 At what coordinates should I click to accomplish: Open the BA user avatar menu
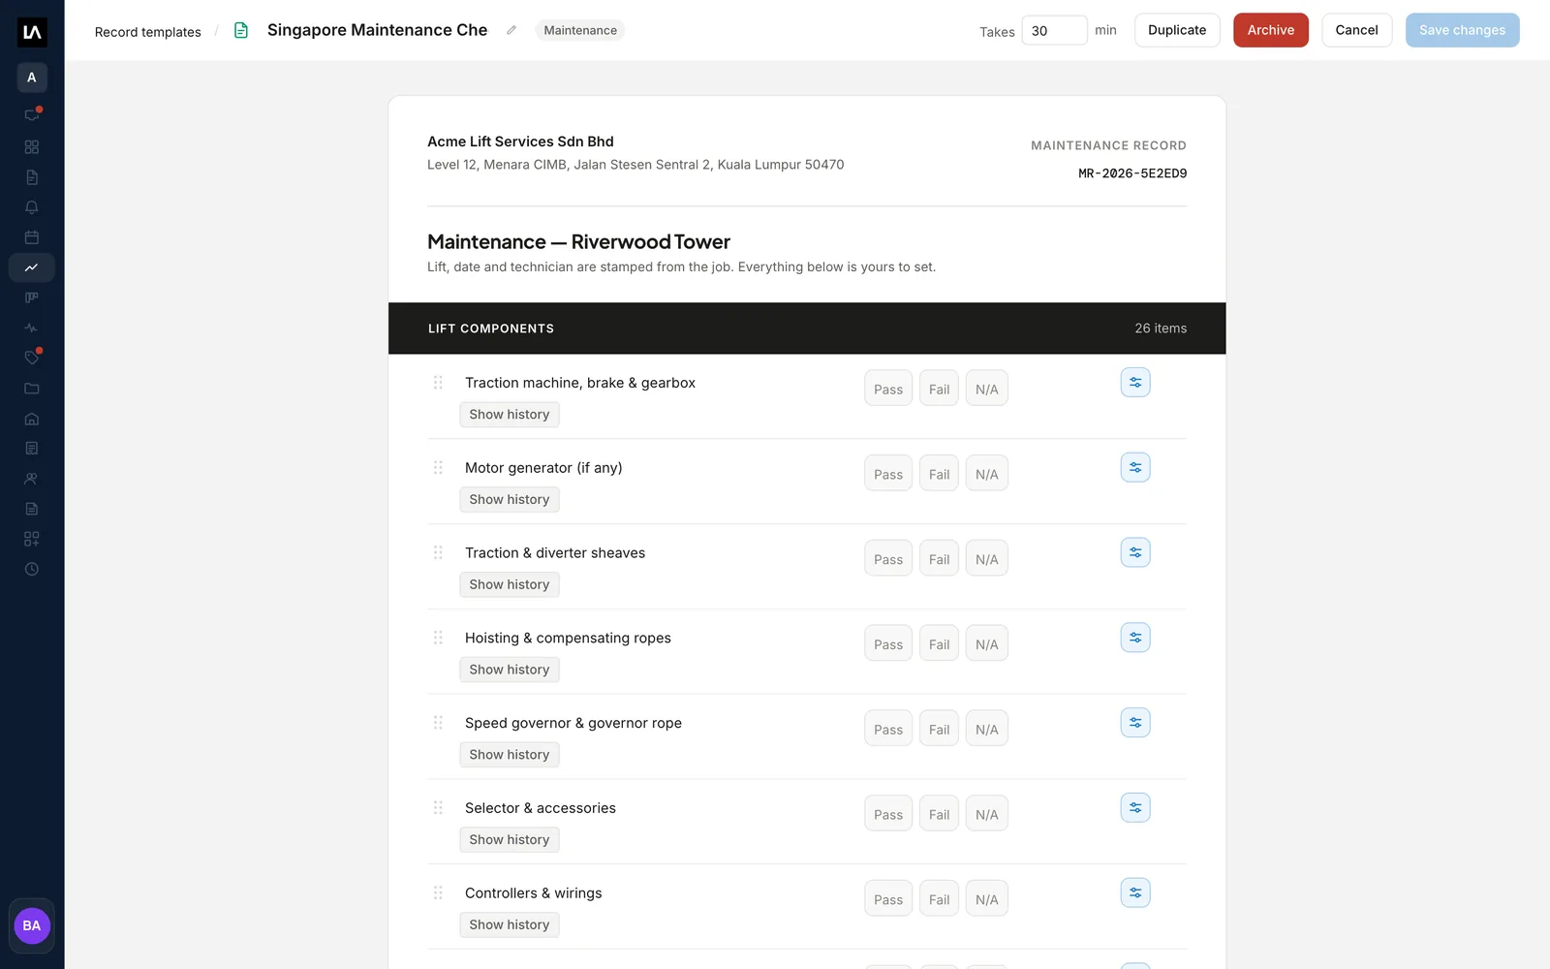(x=32, y=925)
